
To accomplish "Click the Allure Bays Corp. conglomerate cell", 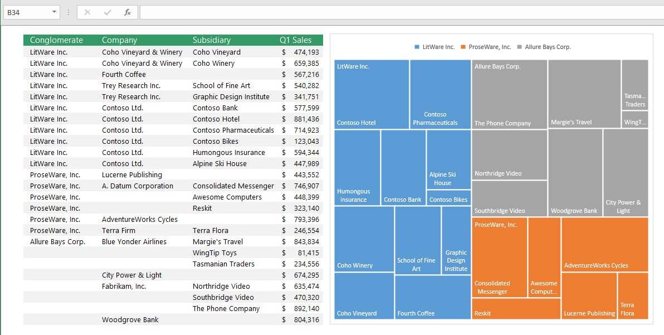I will pos(57,242).
